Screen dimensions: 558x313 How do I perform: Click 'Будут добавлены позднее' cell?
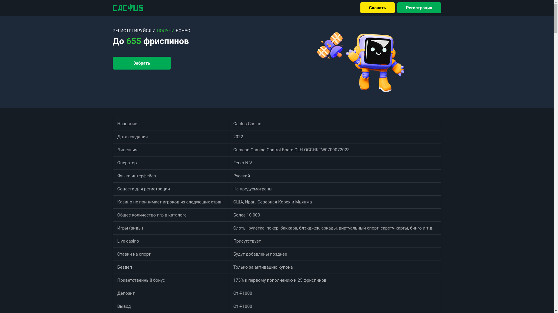click(x=335, y=254)
